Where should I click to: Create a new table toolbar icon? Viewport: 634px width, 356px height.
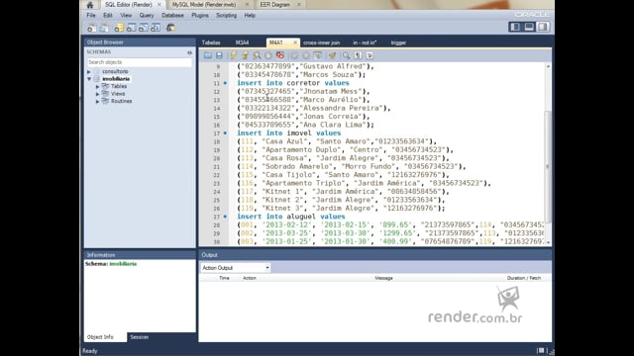pyautogui.click(x=132, y=28)
